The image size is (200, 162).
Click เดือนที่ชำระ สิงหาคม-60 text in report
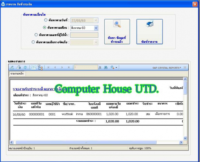click(x=30, y=95)
